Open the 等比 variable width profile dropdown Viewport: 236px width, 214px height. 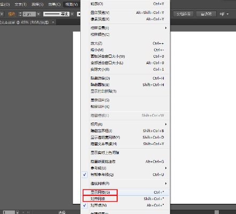(x=72, y=14)
